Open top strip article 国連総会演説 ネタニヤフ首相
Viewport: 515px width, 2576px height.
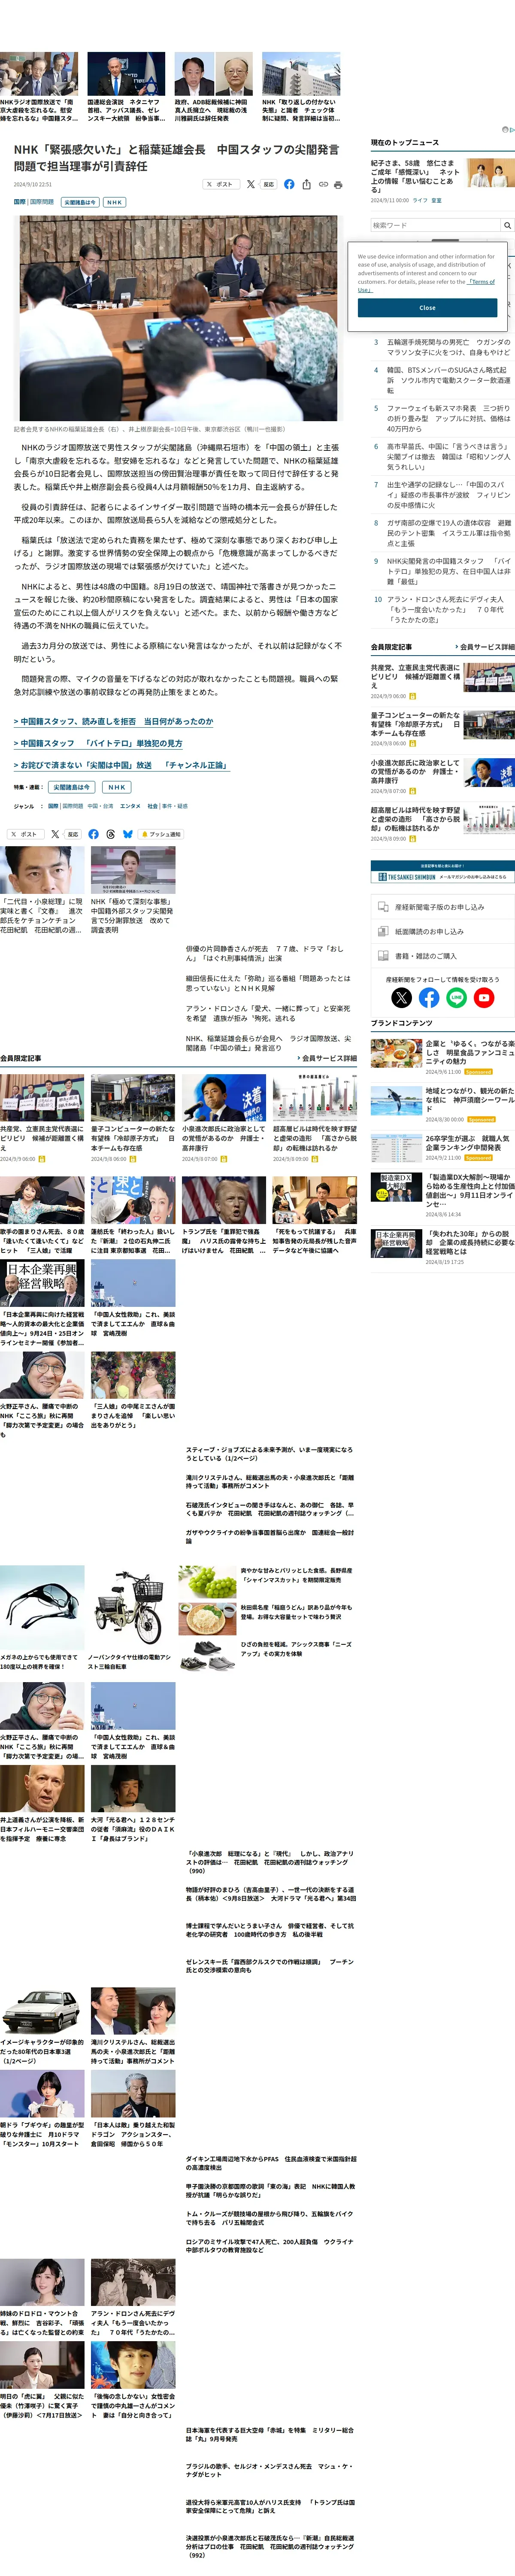coord(126,87)
